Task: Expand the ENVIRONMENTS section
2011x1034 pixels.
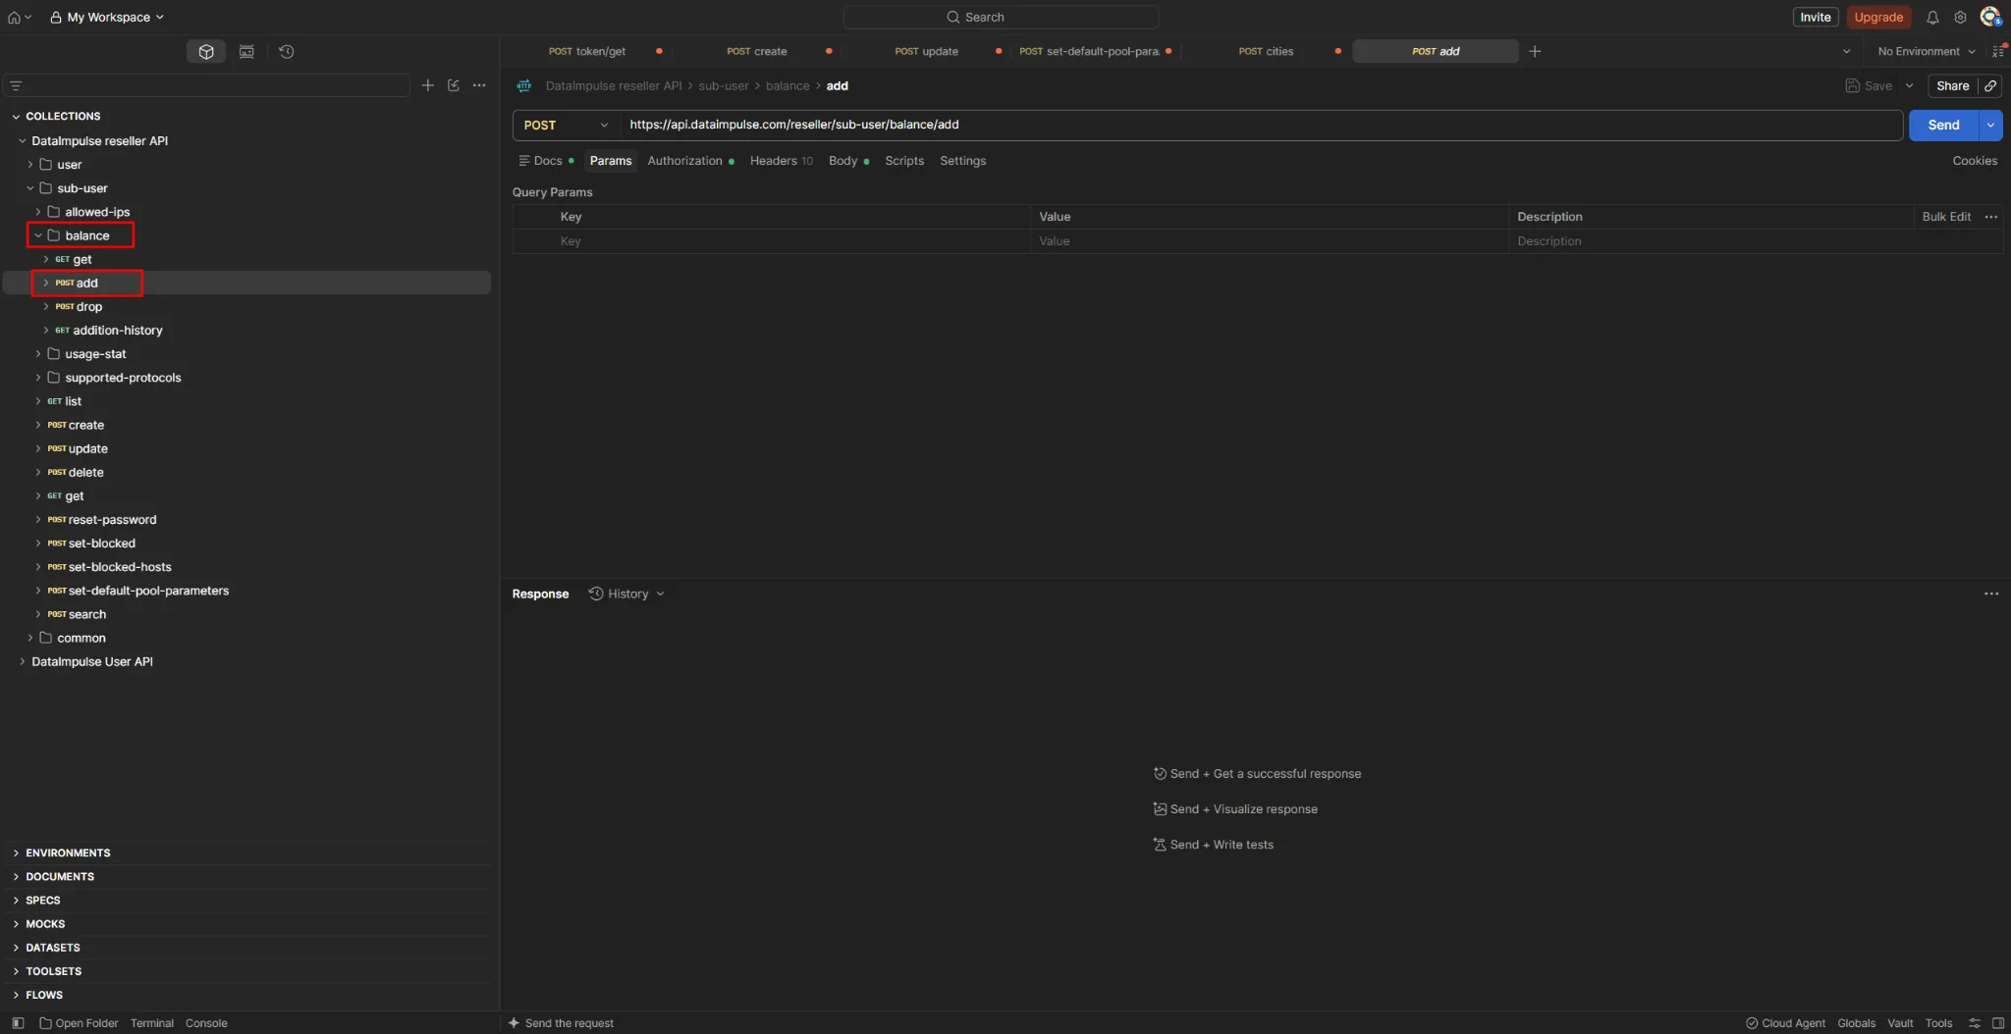Action: [16, 853]
